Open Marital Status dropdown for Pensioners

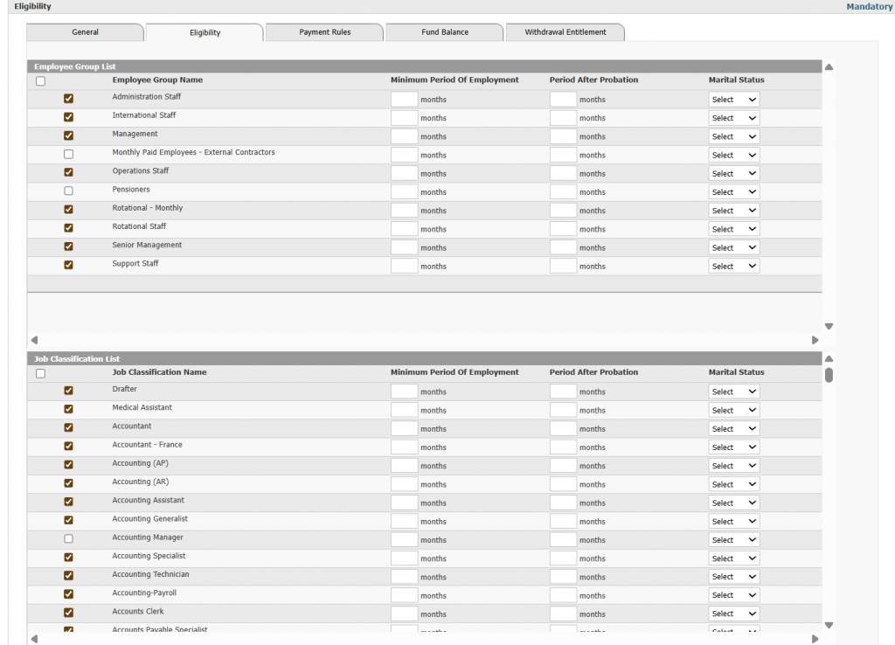734,192
